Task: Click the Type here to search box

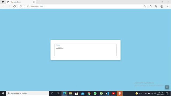Action: 28,93
